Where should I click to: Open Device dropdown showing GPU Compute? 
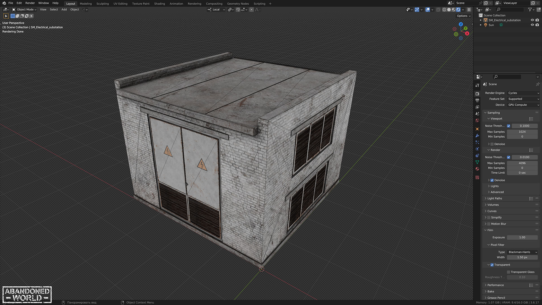(523, 105)
